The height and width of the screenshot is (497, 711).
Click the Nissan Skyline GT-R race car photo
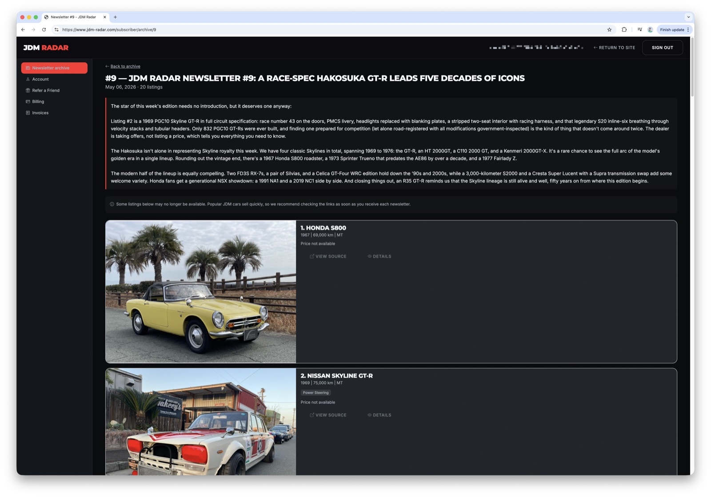tap(201, 421)
